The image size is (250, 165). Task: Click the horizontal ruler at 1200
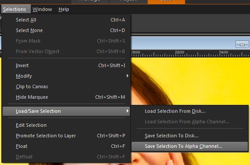pos(176,54)
